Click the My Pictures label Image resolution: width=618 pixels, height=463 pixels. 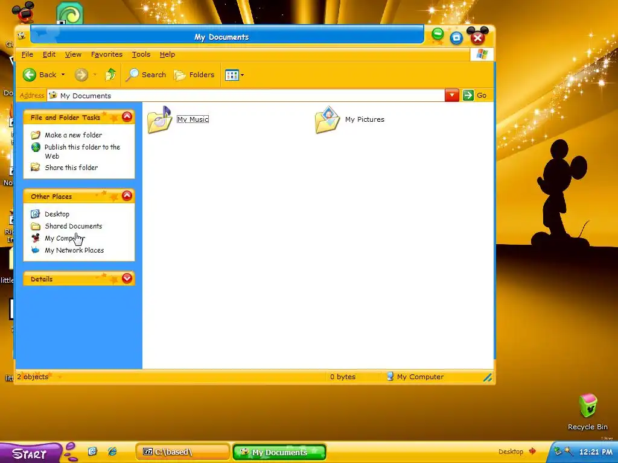[x=365, y=119]
